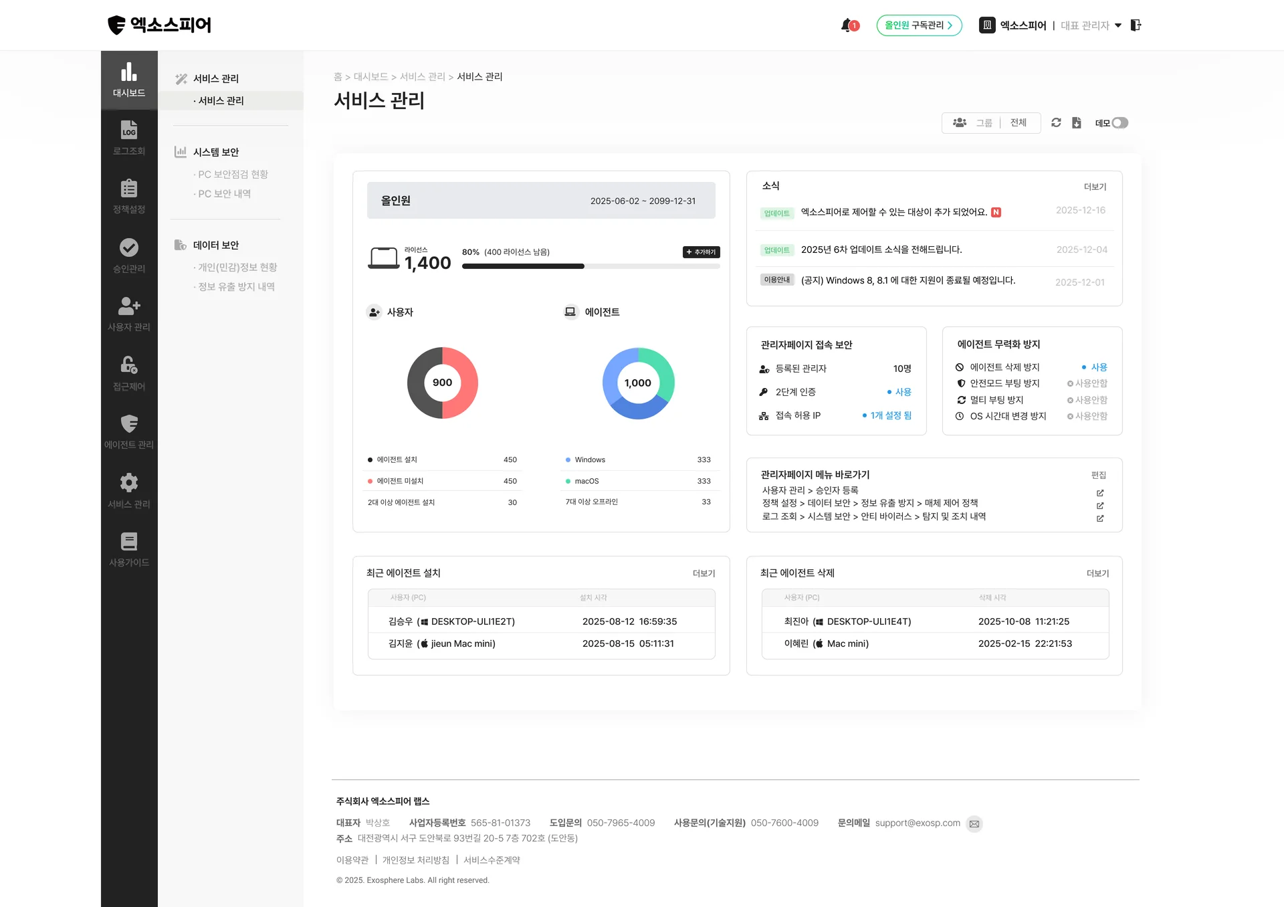Export data with the document download icon
The height and width of the screenshot is (907, 1284).
click(1077, 122)
